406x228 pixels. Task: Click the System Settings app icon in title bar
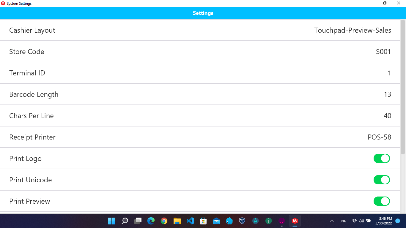[x=3, y=3]
